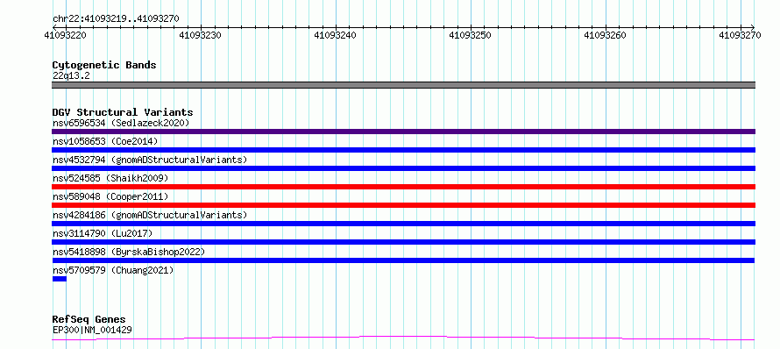Open the nsv5709579 (Chuang2021) label
Screen dimensions: 780x349
tap(113, 270)
